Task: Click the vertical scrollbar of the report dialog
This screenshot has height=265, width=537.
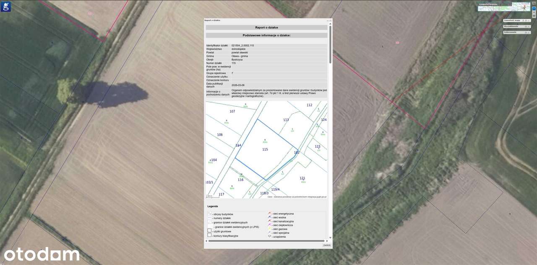Action: [x=330, y=44]
